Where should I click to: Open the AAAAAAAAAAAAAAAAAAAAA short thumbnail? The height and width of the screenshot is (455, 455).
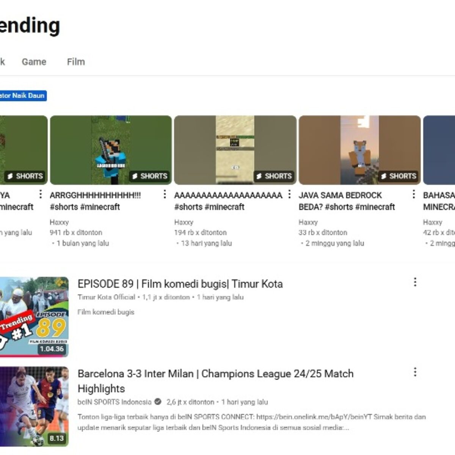235,150
